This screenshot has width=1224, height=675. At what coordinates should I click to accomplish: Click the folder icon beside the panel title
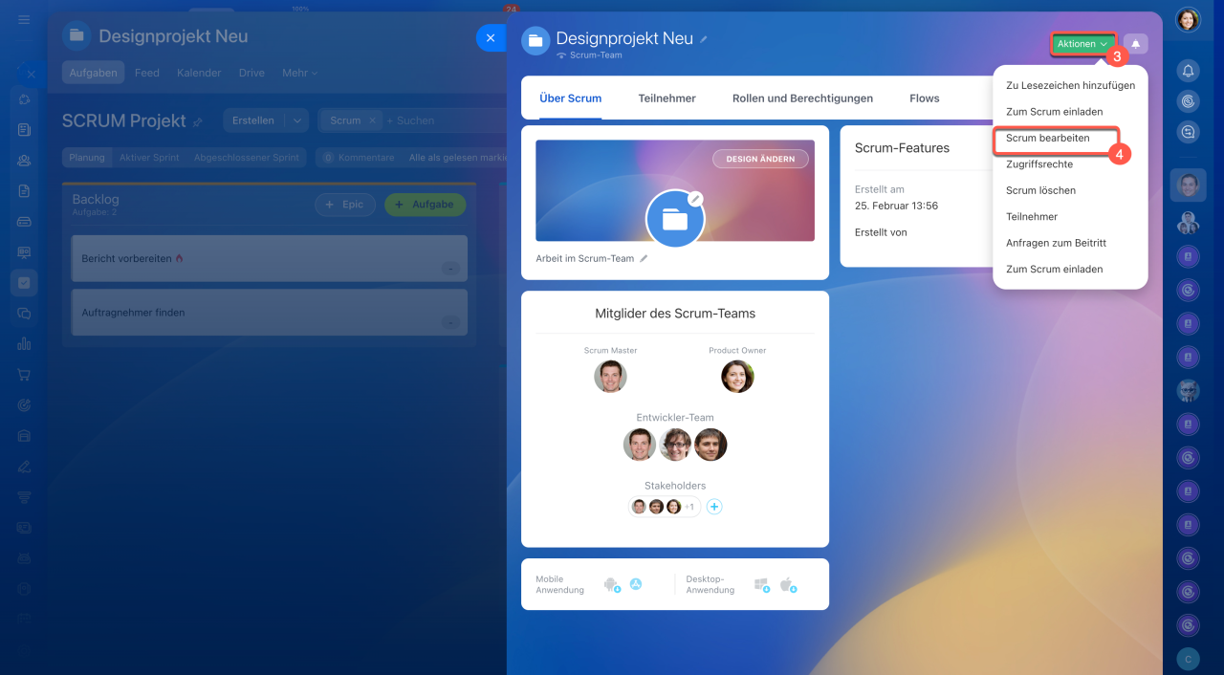click(x=535, y=41)
